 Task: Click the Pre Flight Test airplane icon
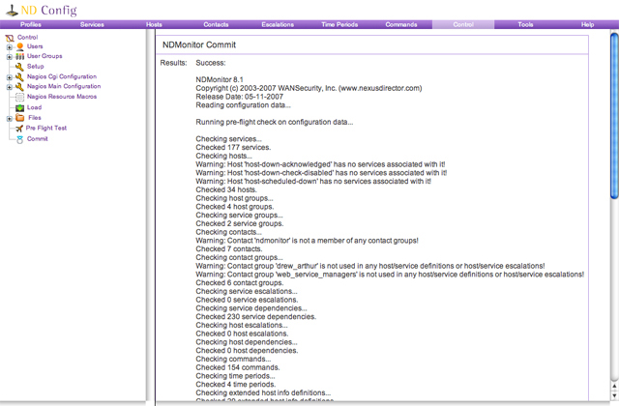click(x=19, y=129)
